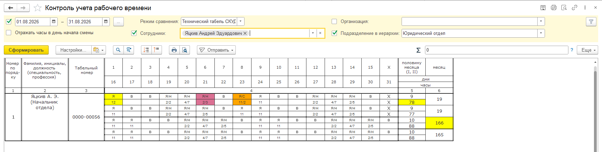
Task: Toggle the Организация checkbox
Action: click(334, 22)
